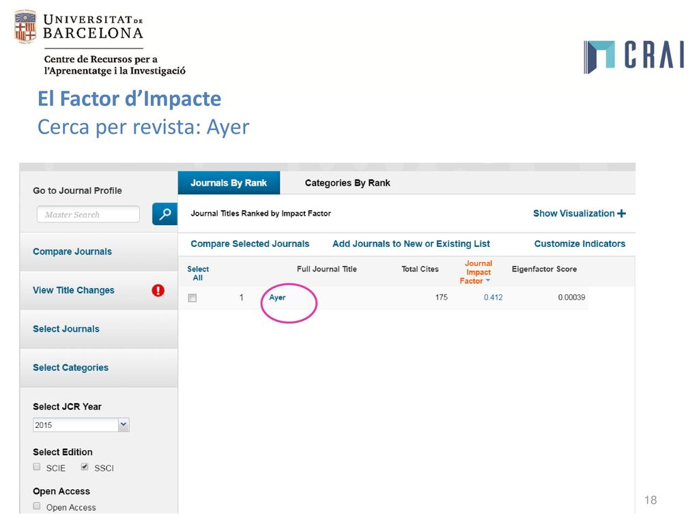Switch to the Categories By Rank tab
Viewport: 699px width, 524px height.
[x=347, y=183]
